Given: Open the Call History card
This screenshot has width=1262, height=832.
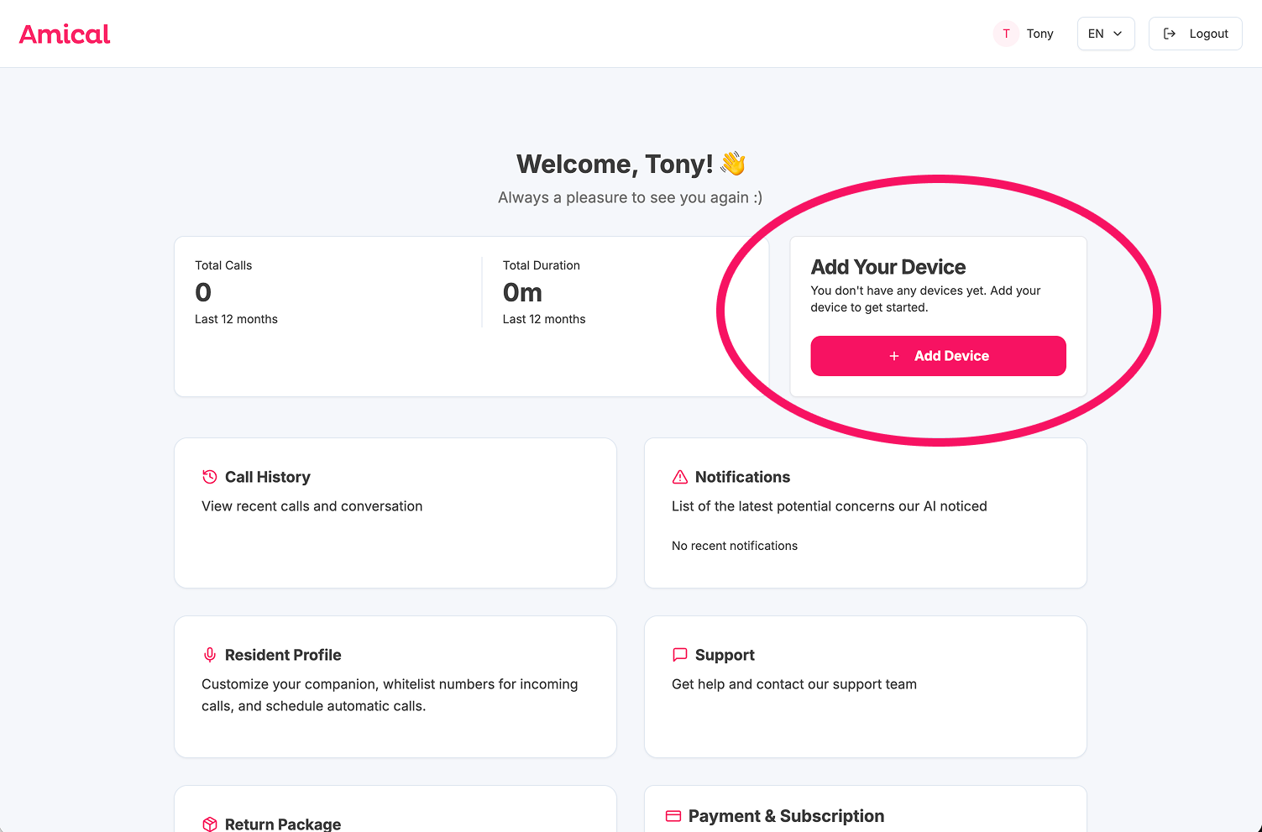Looking at the screenshot, I should click(x=395, y=513).
